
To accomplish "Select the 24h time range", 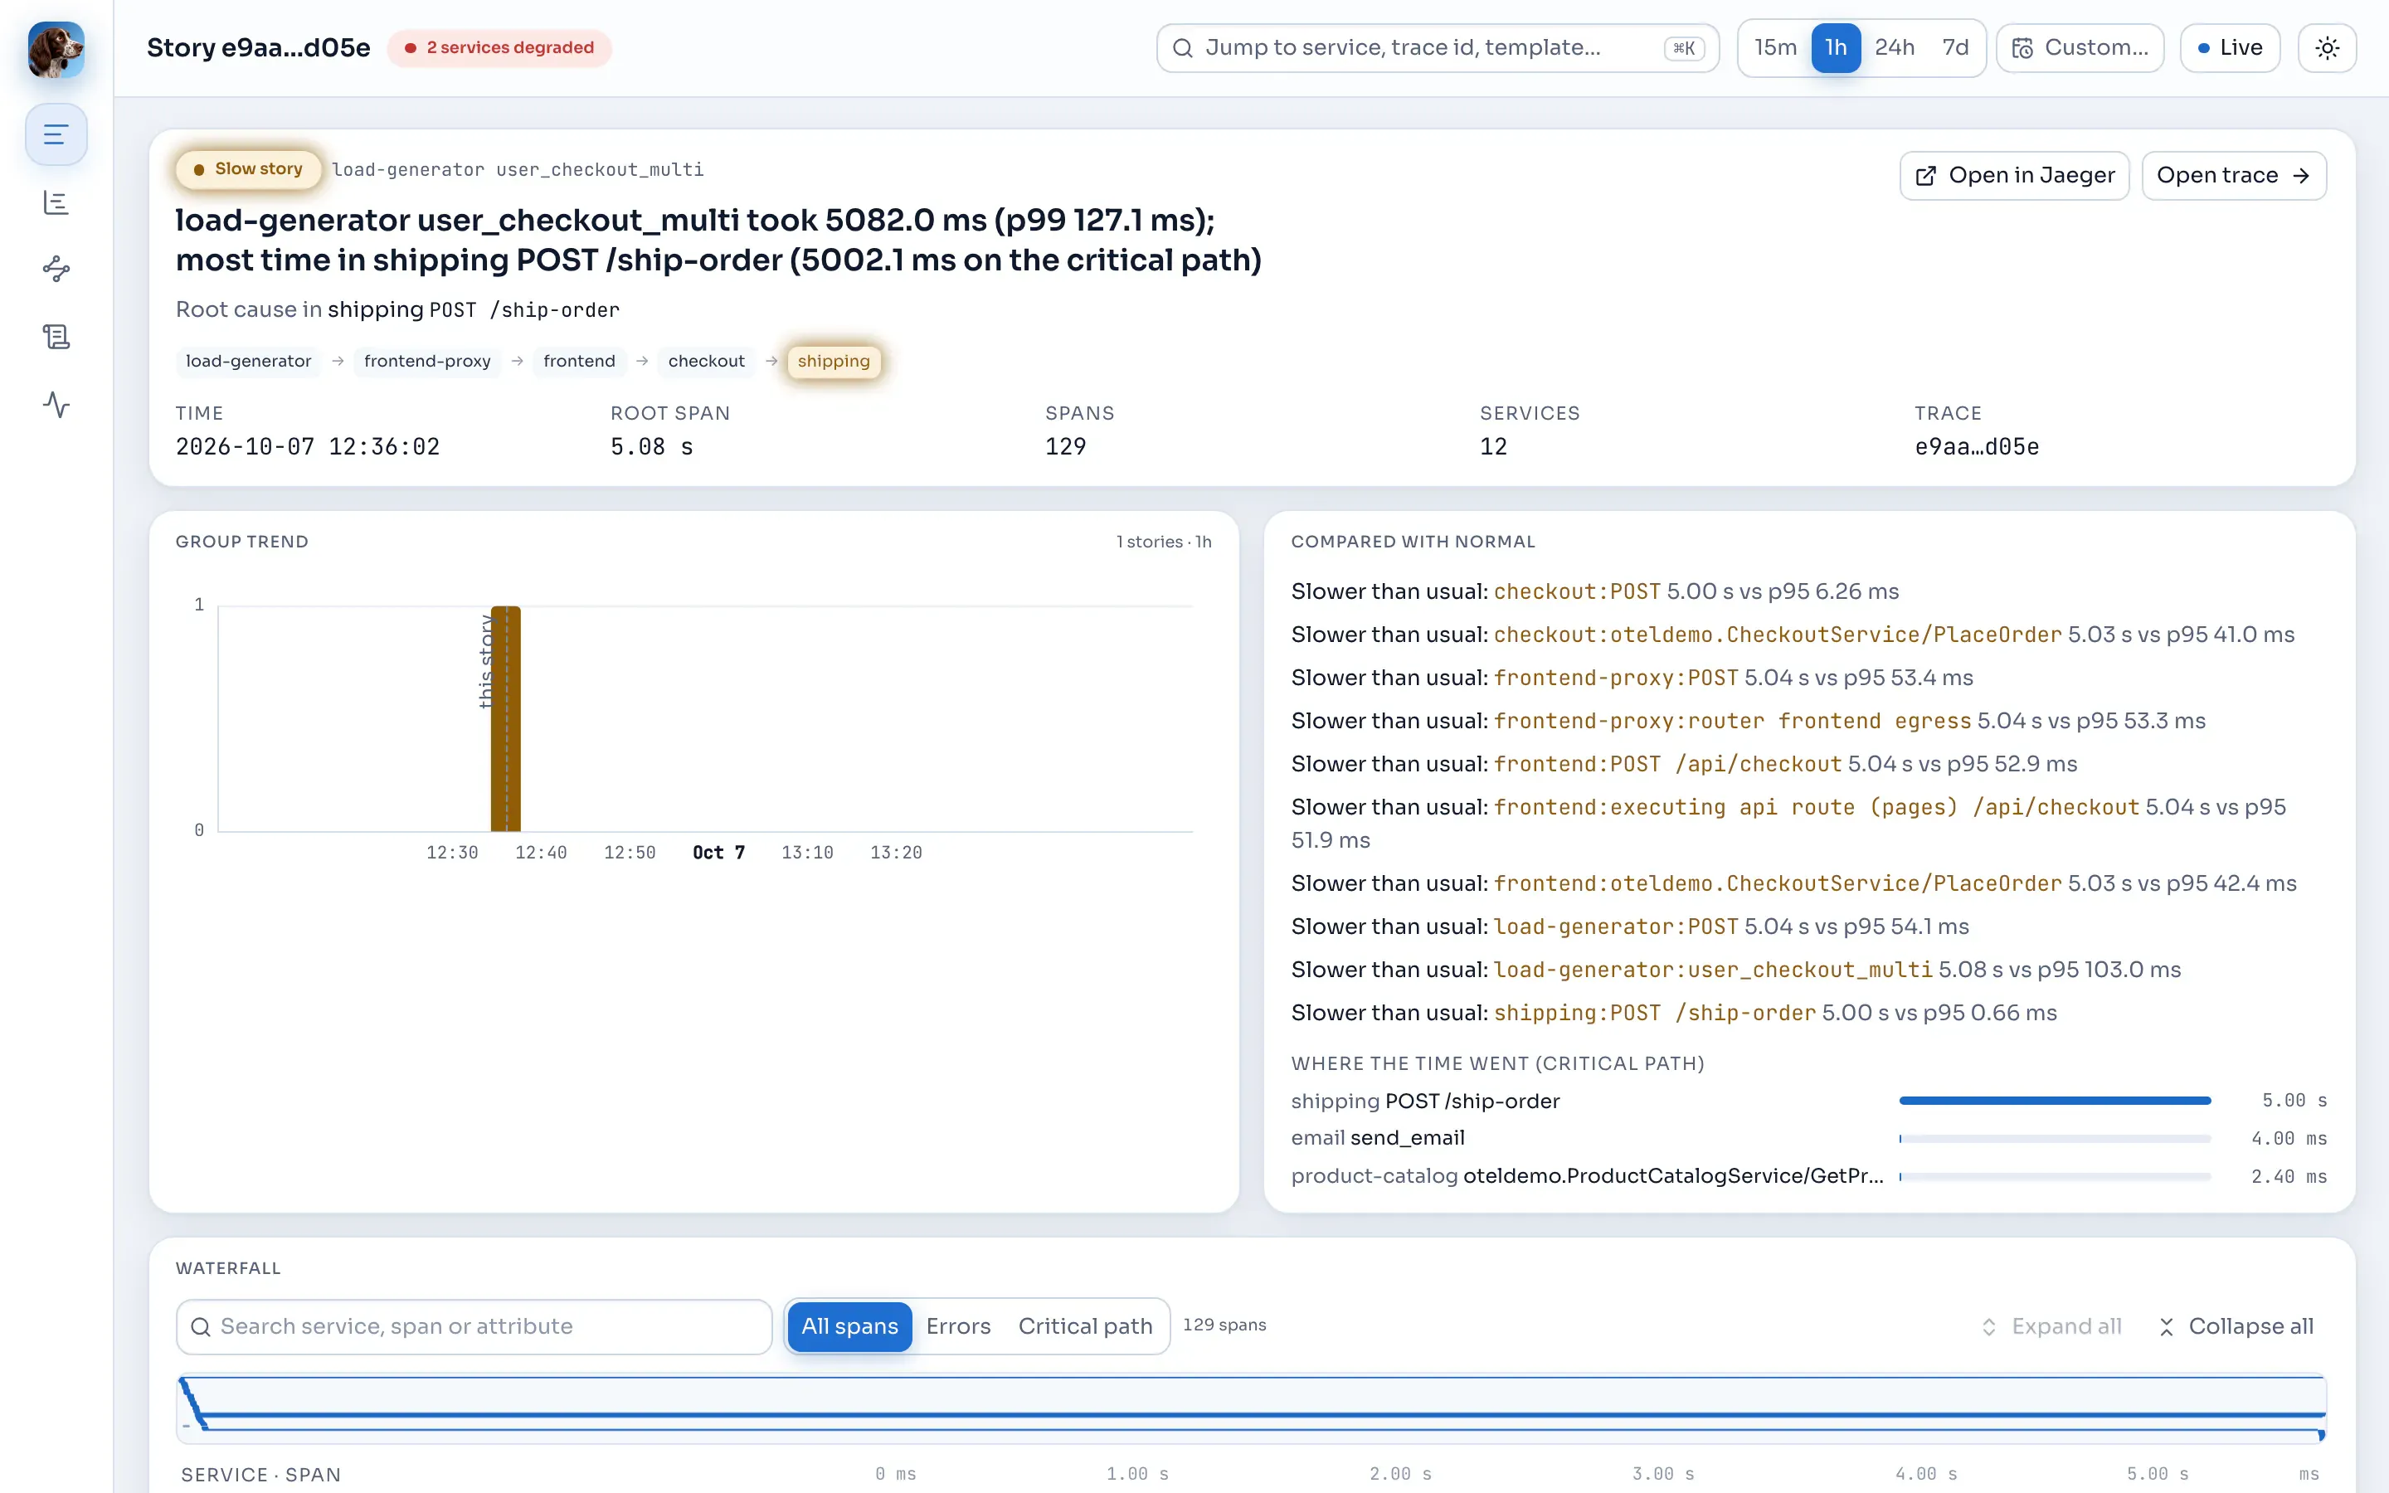I will (1895, 48).
